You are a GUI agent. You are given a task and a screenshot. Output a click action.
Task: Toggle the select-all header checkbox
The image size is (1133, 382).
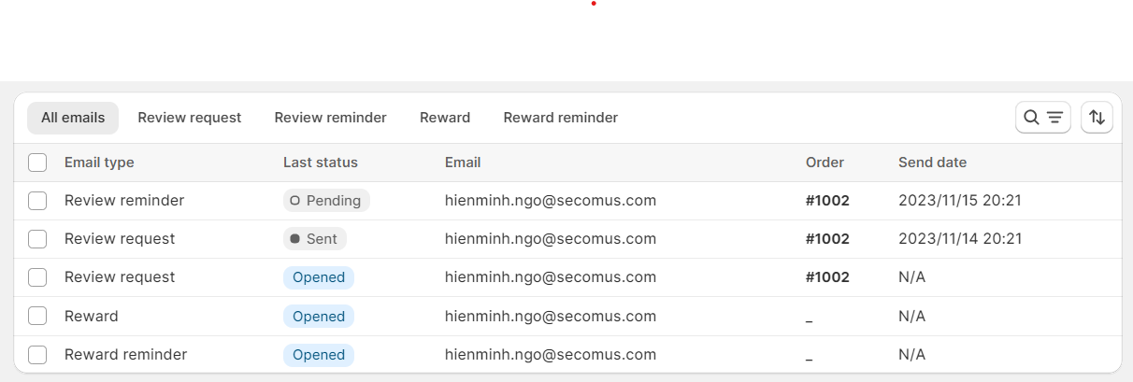click(37, 163)
